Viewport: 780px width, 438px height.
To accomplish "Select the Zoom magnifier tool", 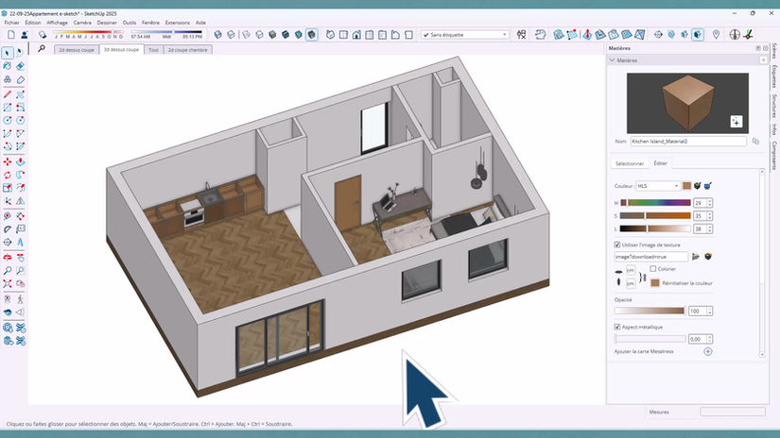I will coord(8,271).
